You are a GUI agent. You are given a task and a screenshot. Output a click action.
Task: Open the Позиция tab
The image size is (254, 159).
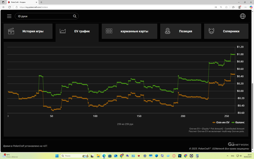181,31
